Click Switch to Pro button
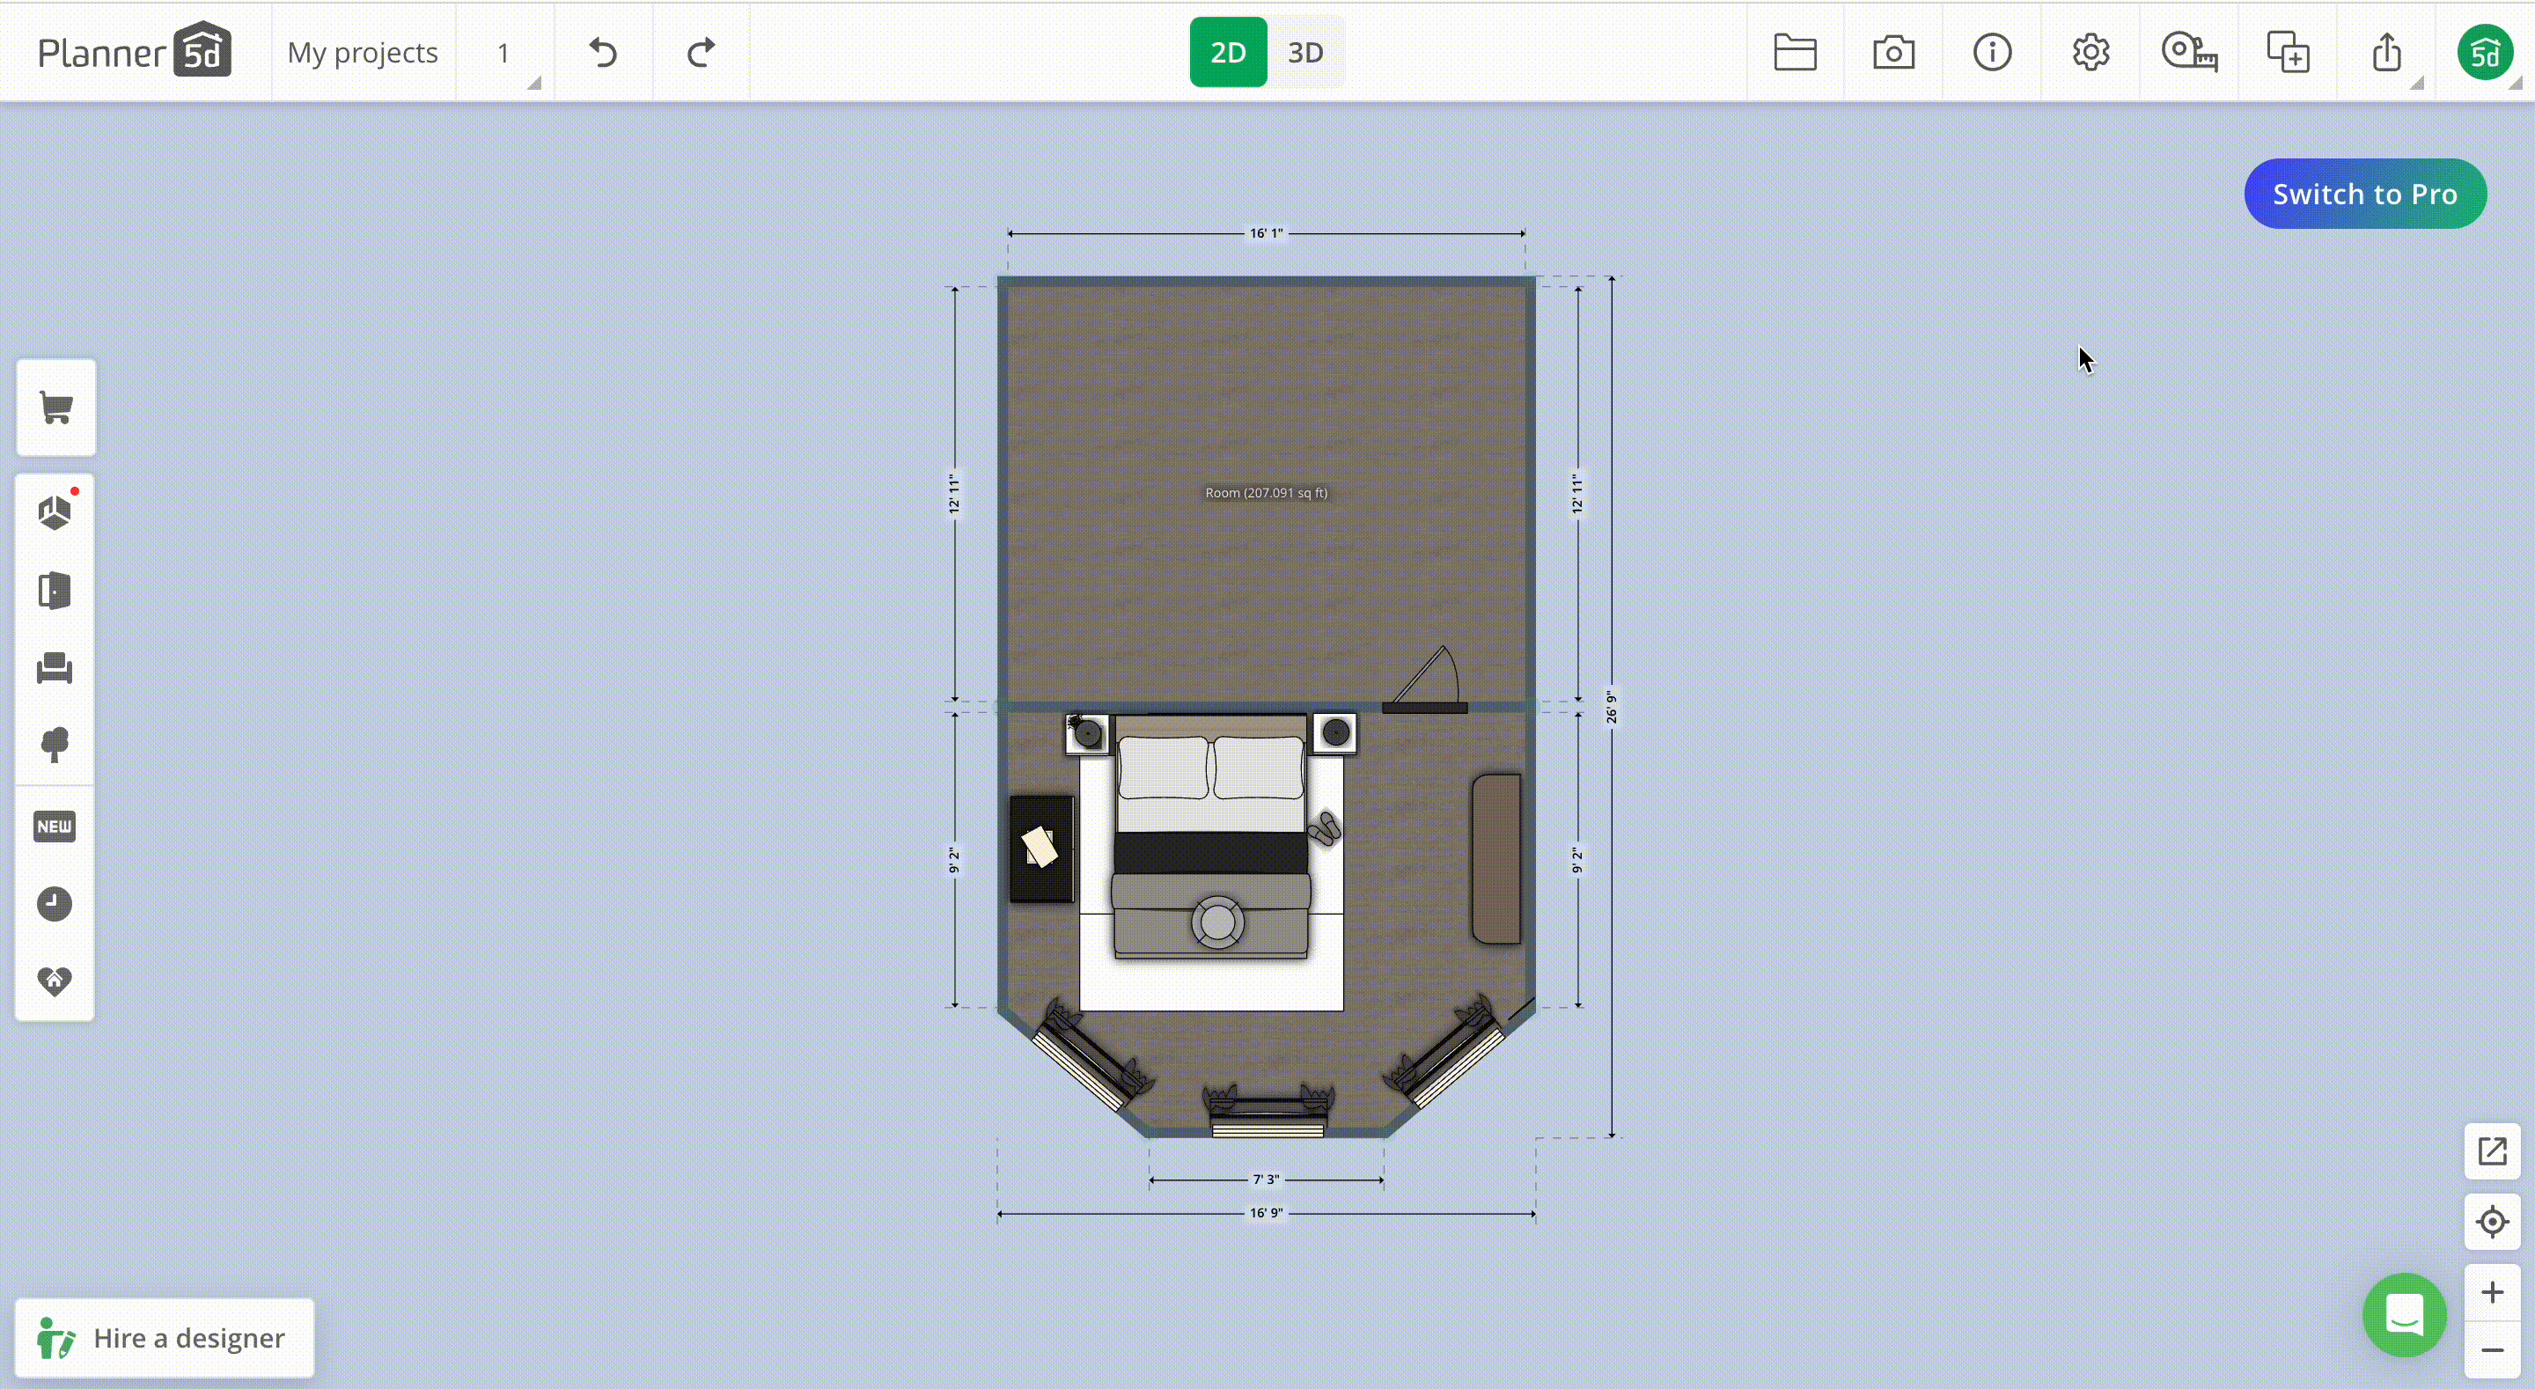The height and width of the screenshot is (1389, 2535). pyautogui.click(x=2366, y=194)
